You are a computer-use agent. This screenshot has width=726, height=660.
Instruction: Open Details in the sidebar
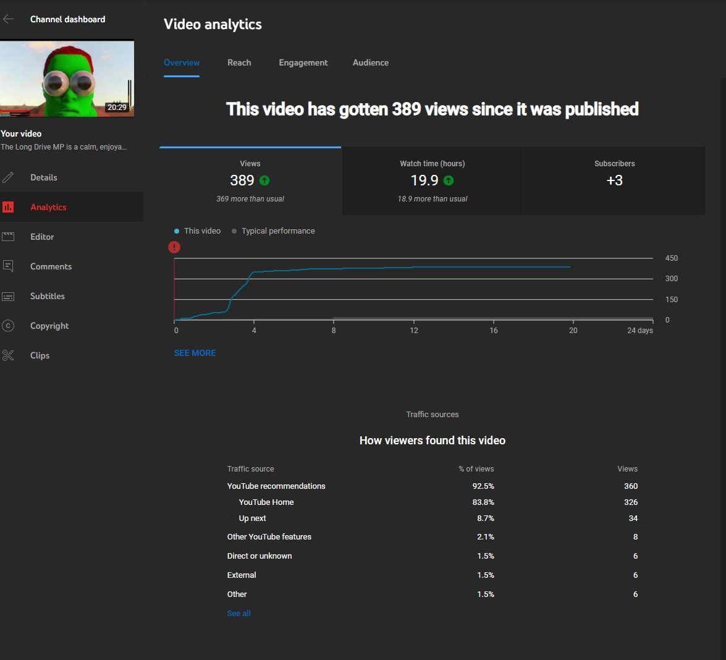click(71, 177)
